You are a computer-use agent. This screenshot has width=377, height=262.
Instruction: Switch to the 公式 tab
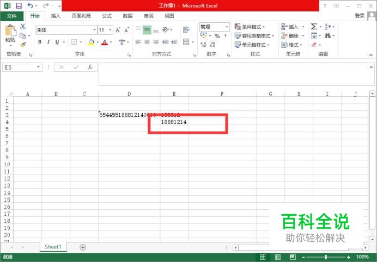107,16
